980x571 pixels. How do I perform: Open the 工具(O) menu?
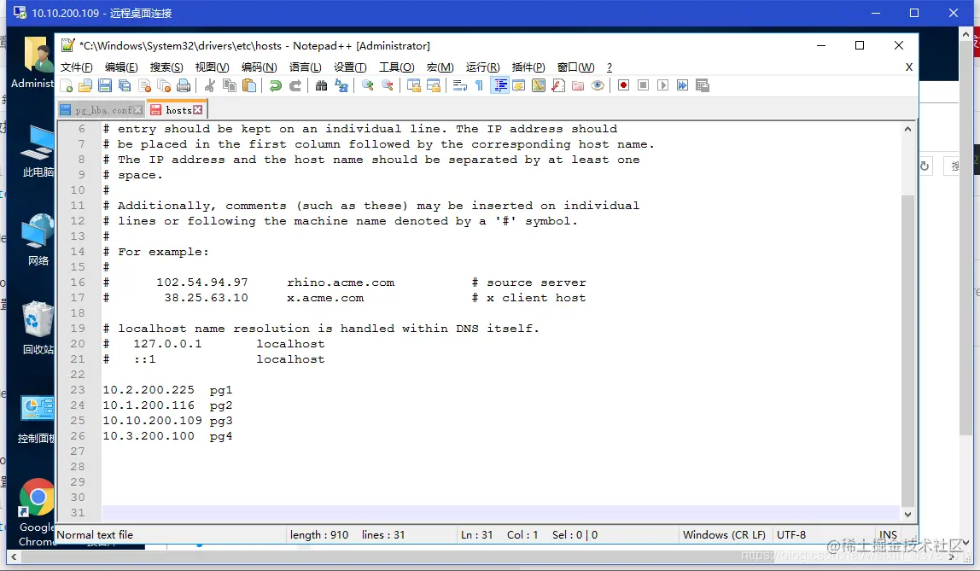click(x=396, y=67)
